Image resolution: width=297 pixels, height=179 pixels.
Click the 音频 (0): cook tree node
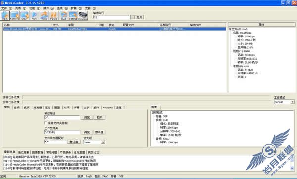241,66
